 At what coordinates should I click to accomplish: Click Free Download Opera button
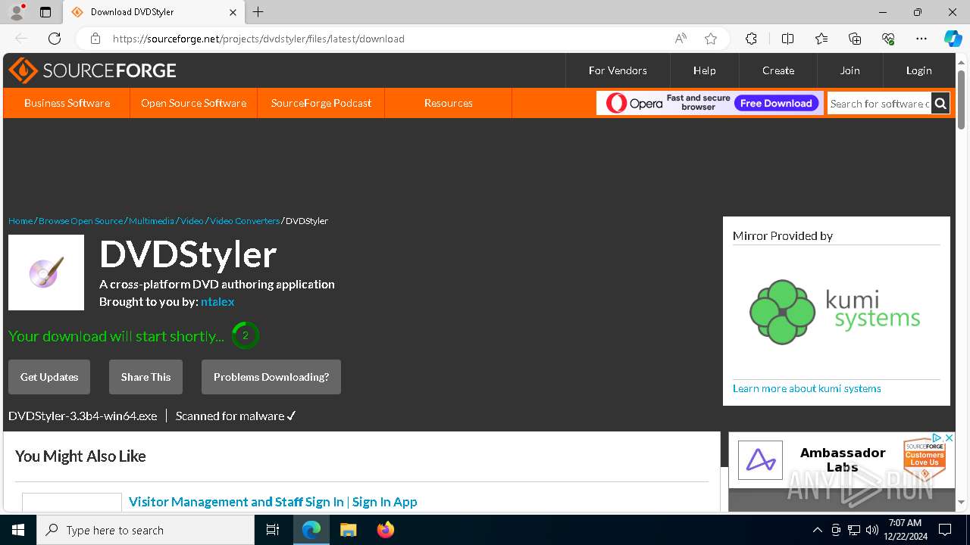click(776, 104)
